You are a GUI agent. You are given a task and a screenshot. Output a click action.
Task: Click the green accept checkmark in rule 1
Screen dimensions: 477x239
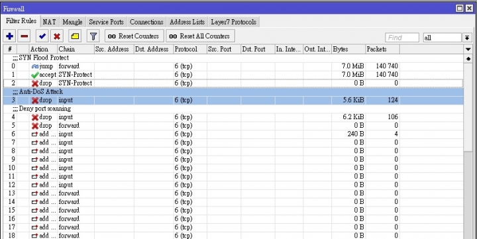coord(35,75)
